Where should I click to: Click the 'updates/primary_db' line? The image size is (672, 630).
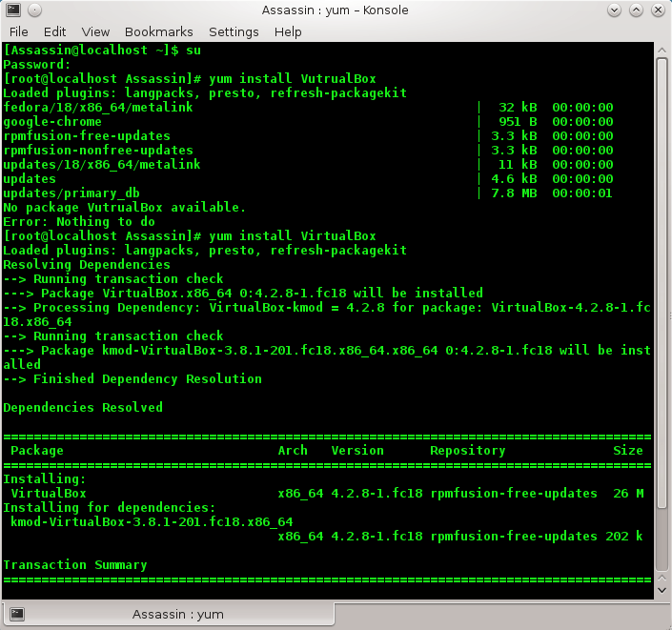click(x=71, y=193)
